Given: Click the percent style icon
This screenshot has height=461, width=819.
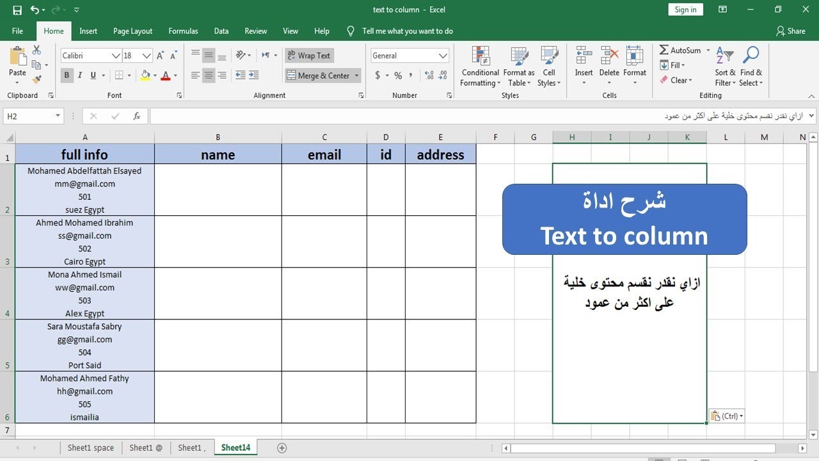Looking at the screenshot, I should coord(398,76).
